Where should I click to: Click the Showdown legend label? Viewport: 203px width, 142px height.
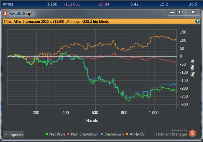(x=114, y=134)
